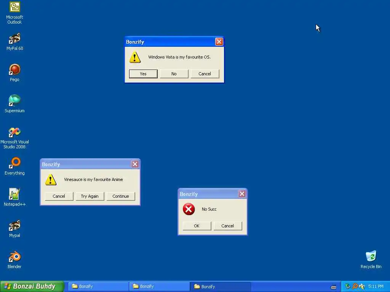Click the Blender desktop shortcut
The image size is (390, 292).
point(14,260)
